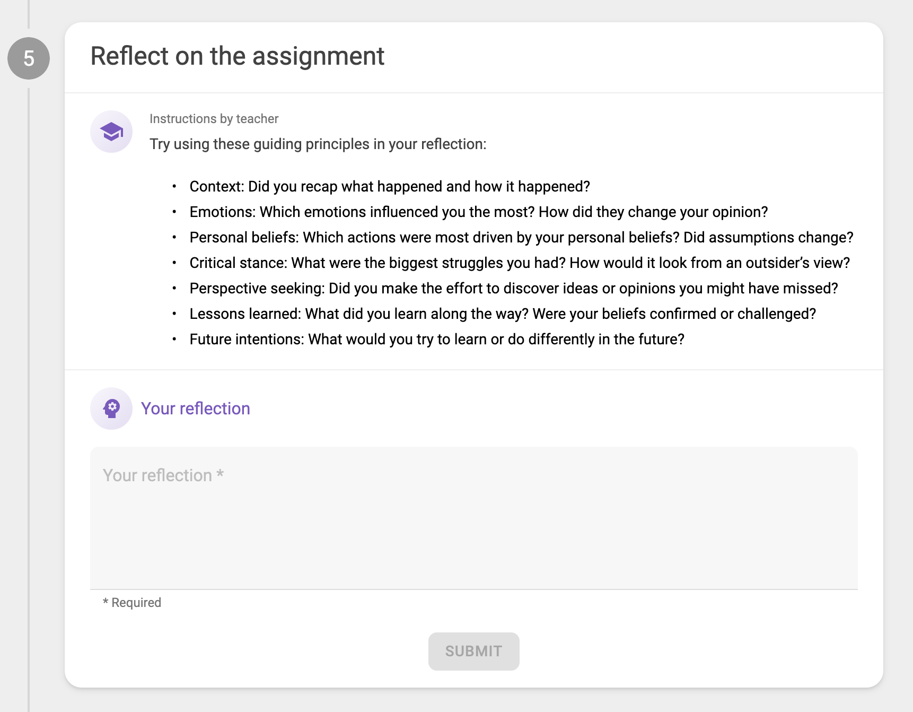
Task: Select the Perspective seeking principle line
Action: pos(513,289)
